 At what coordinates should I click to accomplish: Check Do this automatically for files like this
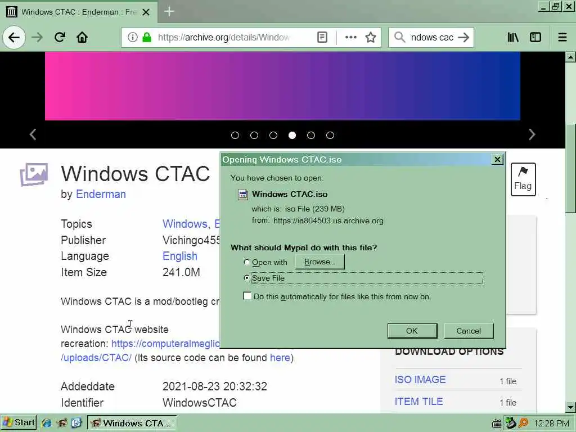pyautogui.click(x=247, y=296)
